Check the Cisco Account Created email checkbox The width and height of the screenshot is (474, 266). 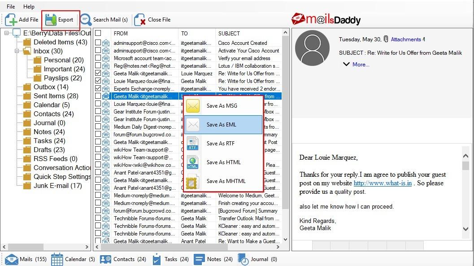point(98,42)
